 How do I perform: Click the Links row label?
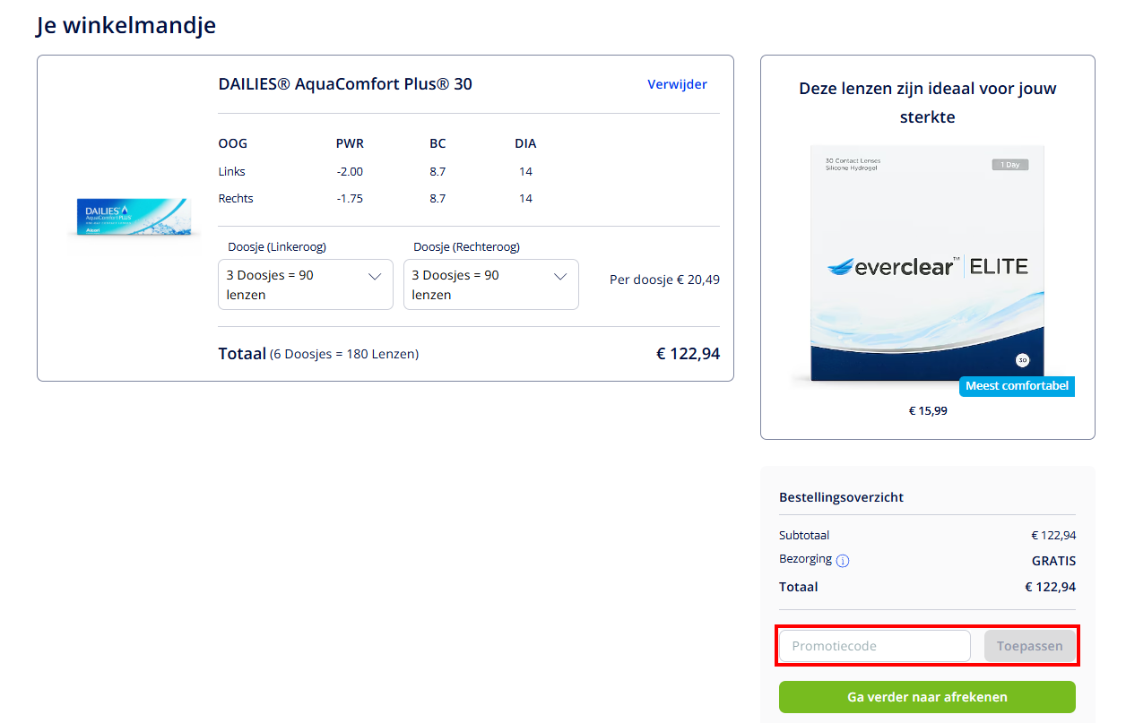pyautogui.click(x=231, y=171)
